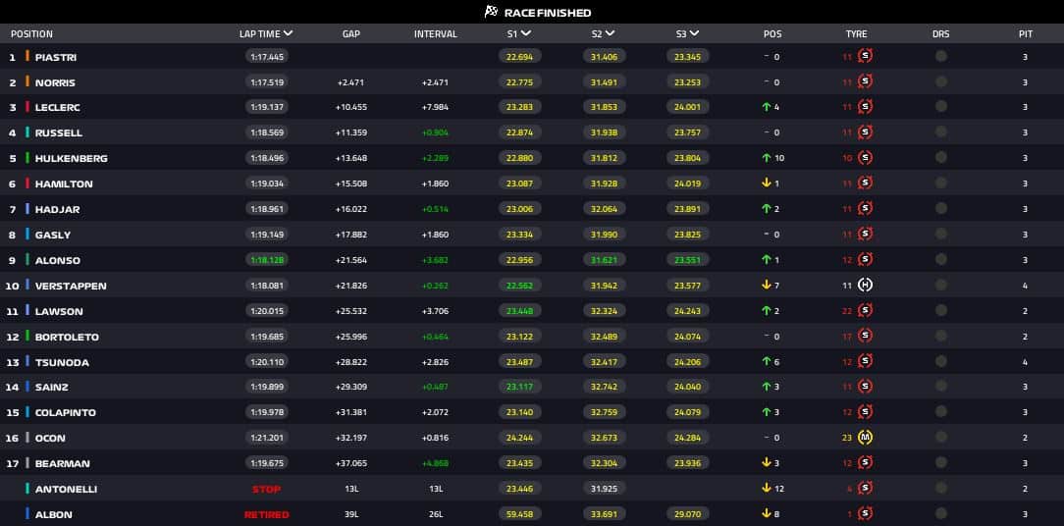Click Alonso's green lap time 1:18.128

point(267,260)
